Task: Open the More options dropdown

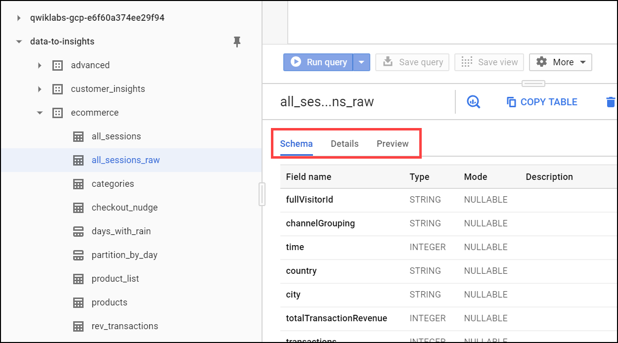Action: coord(560,62)
